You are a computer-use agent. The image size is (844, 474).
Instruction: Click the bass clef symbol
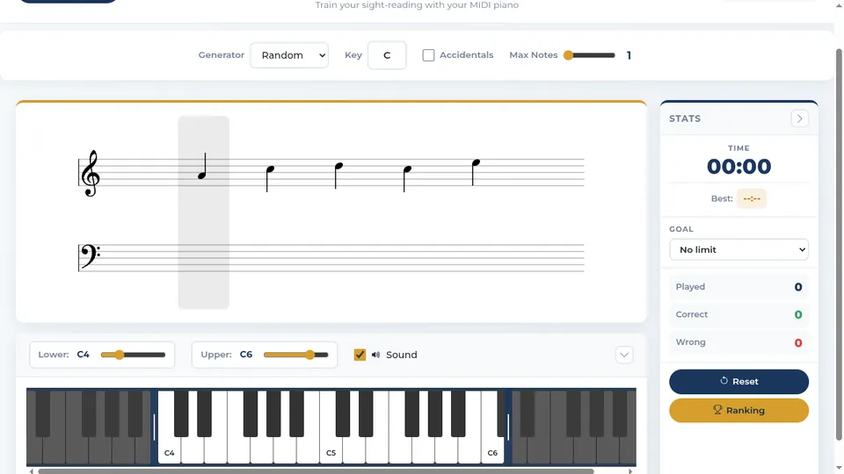click(x=90, y=255)
